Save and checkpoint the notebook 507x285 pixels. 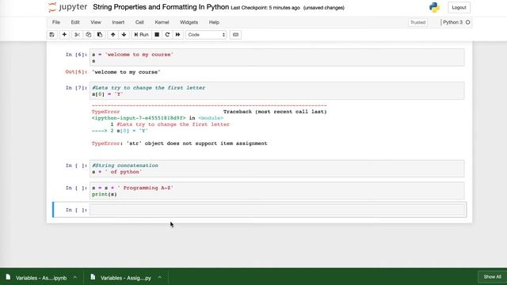(51, 35)
